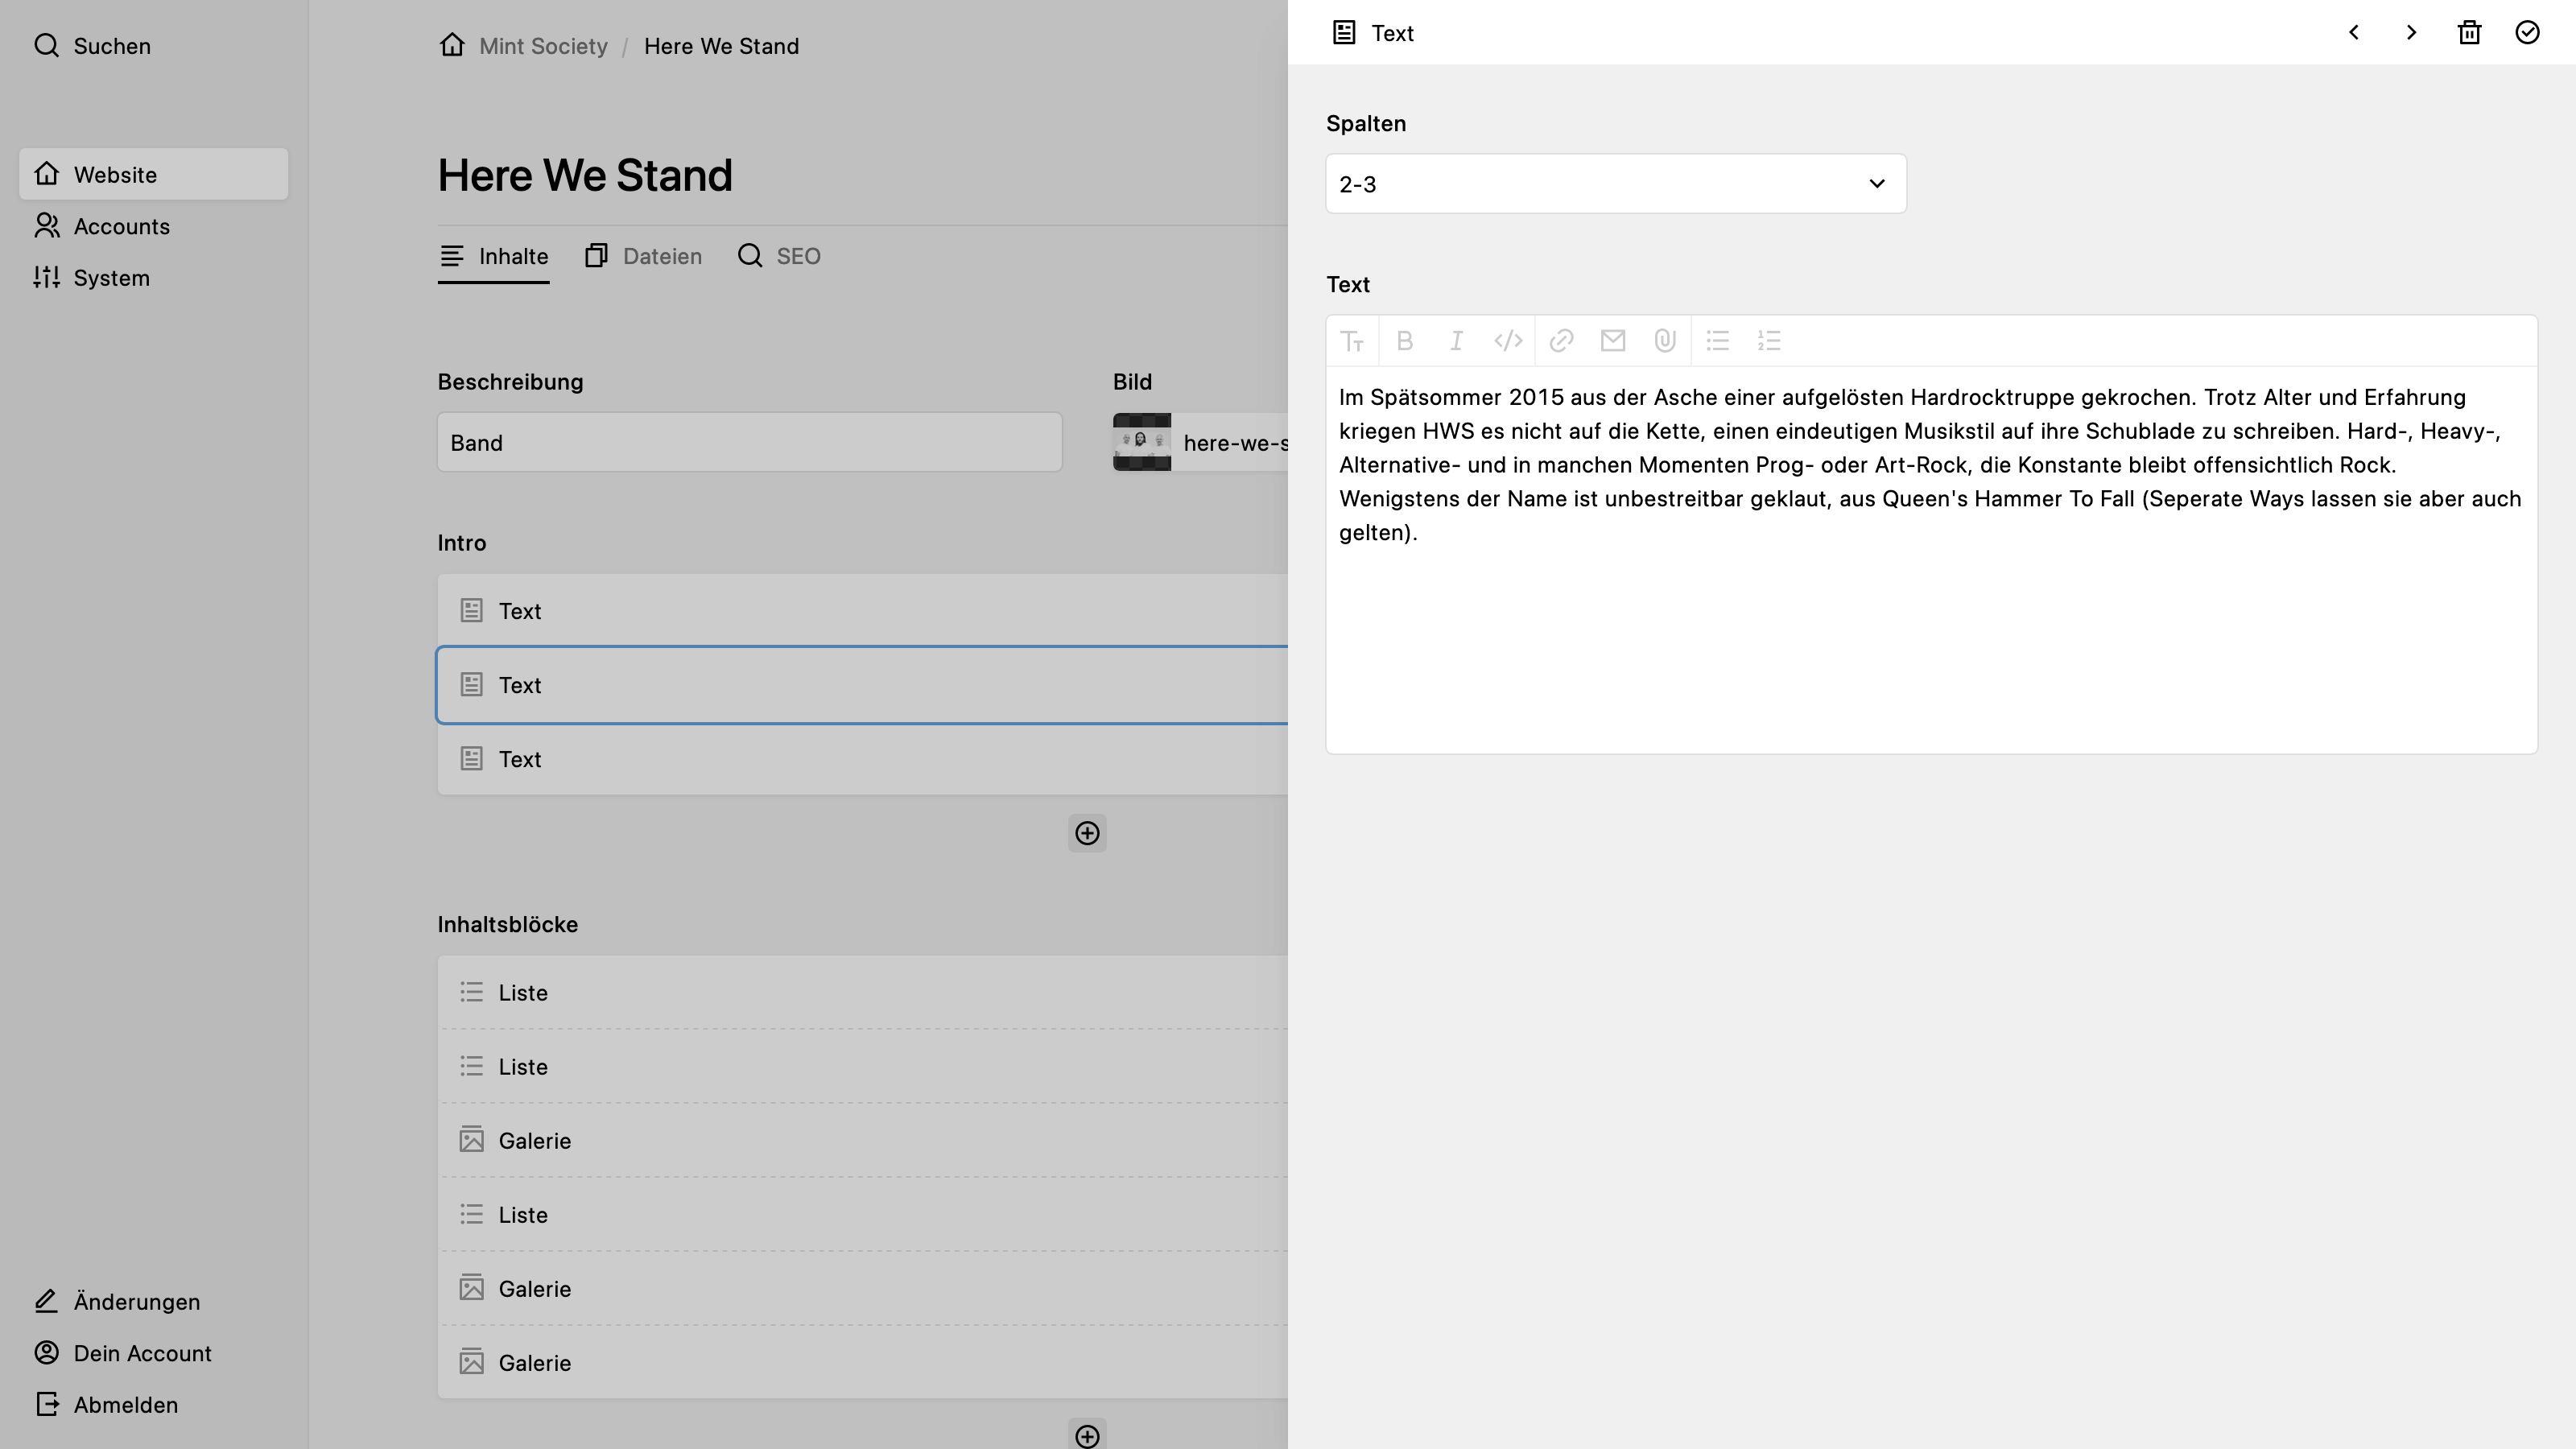The width and height of the screenshot is (2576, 1449).
Task: Insert an email link with the envelope icon
Action: [x=1613, y=341]
